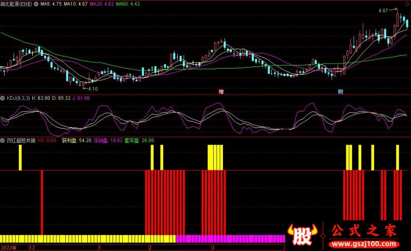Open the 双红超短共振 indicator dropdown arrow
The height and width of the screenshot is (251, 411).
[x=3, y=140]
